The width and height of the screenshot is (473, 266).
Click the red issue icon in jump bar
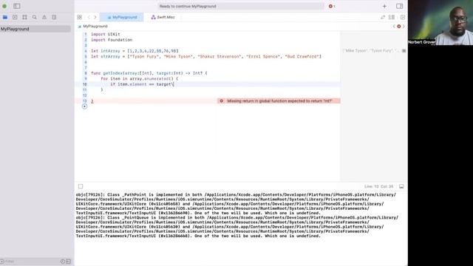399,27
